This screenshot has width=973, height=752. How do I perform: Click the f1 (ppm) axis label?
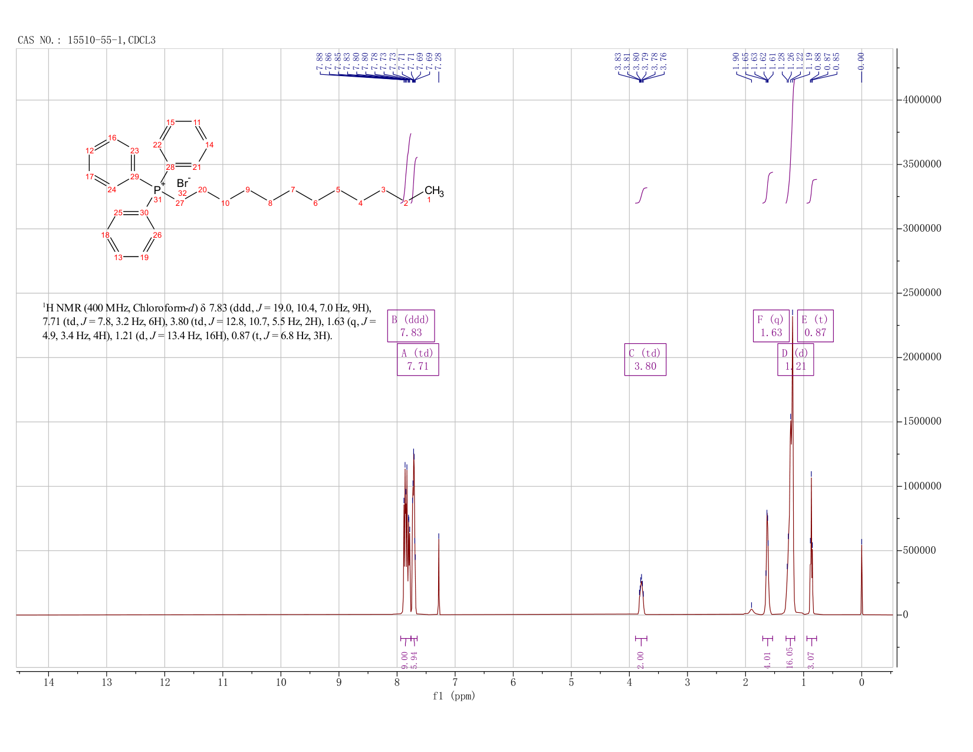(454, 696)
